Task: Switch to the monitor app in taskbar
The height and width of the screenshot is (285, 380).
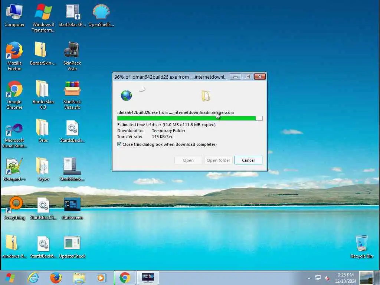Action: 148,278
